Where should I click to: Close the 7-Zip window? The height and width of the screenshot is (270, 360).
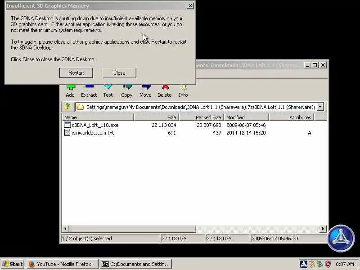(x=323, y=65)
